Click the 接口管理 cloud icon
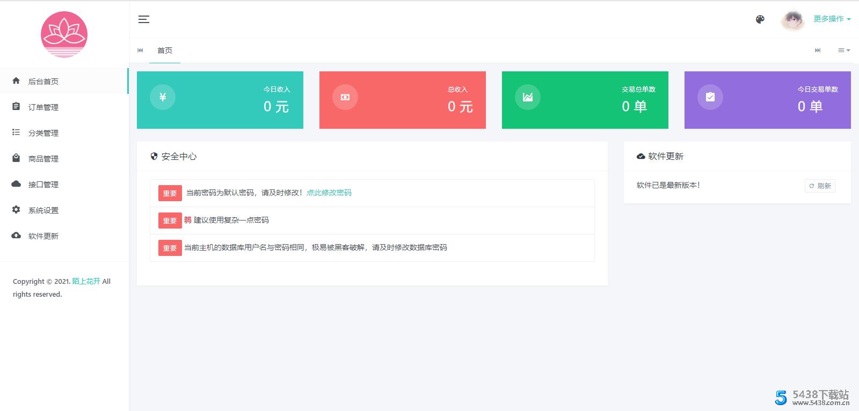This screenshot has height=411, width=859. (16, 184)
